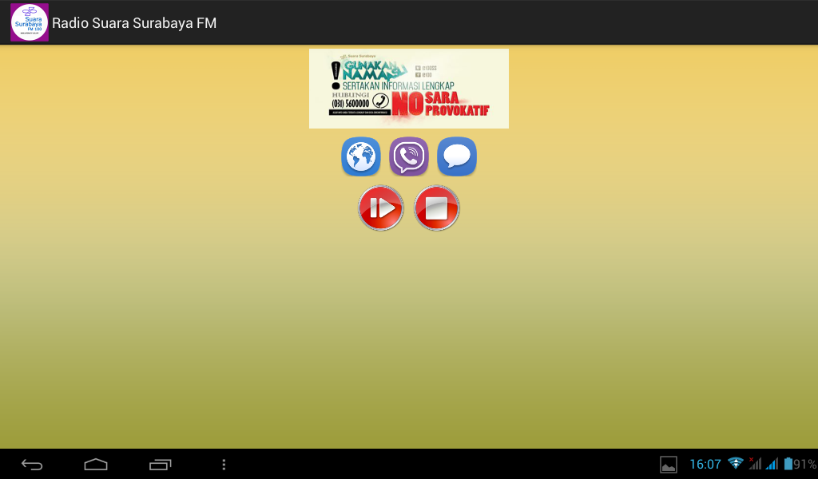The height and width of the screenshot is (479, 818).
Task: Click the Radio Suara Surabaya FM title
Action: click(x=134, y=23)
